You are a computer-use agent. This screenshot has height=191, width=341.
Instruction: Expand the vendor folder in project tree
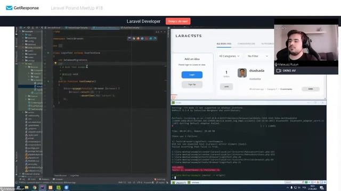pos(23,112)
